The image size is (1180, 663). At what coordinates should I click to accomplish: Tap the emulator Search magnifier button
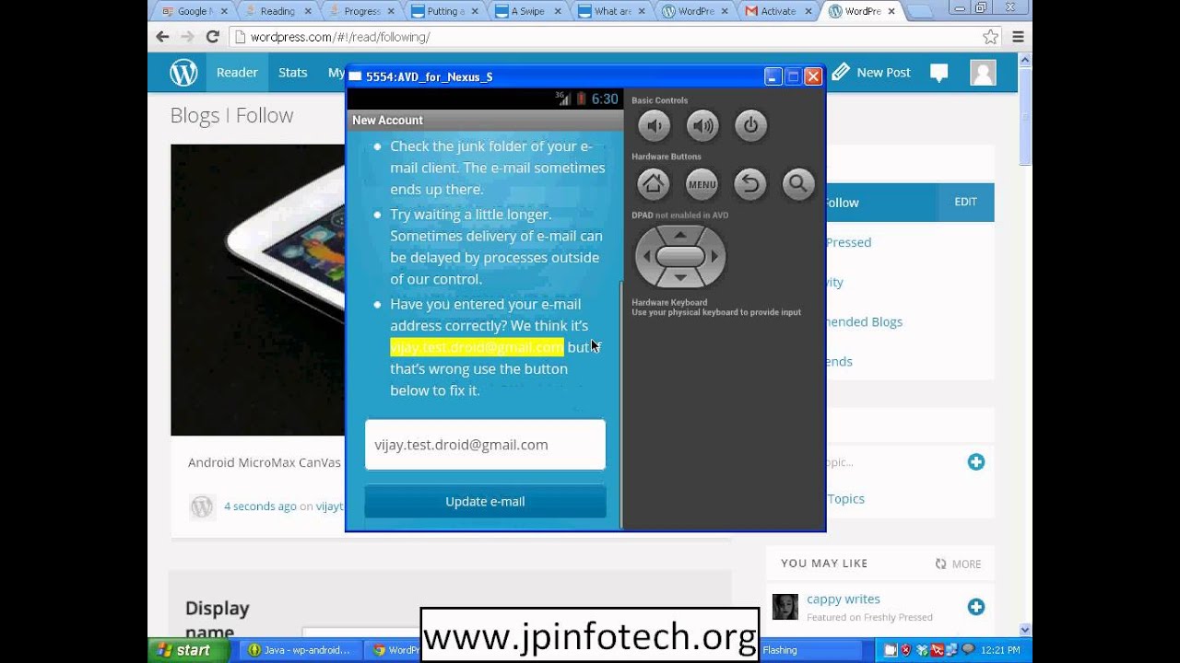coord(798,184)
